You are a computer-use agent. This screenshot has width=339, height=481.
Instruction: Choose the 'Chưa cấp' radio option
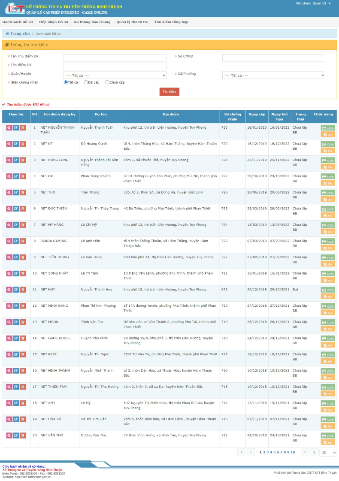coord(107,82)
